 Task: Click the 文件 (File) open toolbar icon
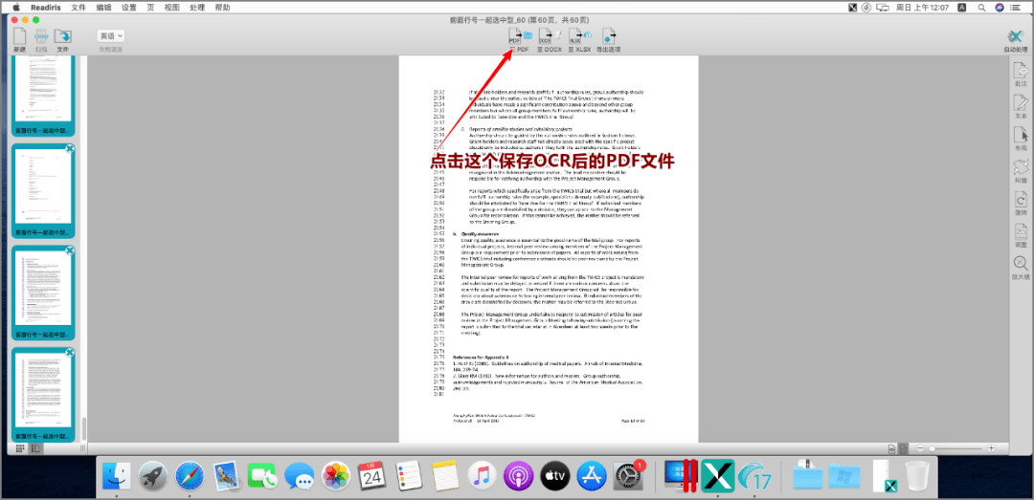62,37
